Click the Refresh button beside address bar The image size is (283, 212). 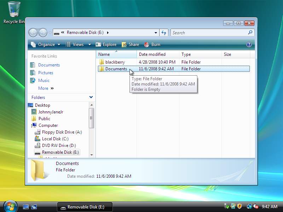click(x=163, y=33)
